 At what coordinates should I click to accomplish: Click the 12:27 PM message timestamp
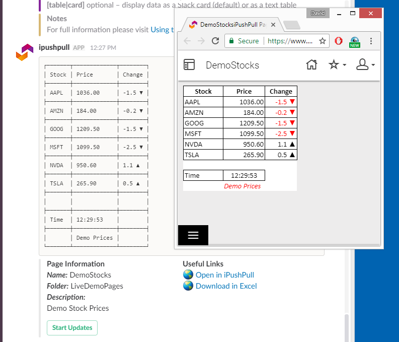(103, 48)
